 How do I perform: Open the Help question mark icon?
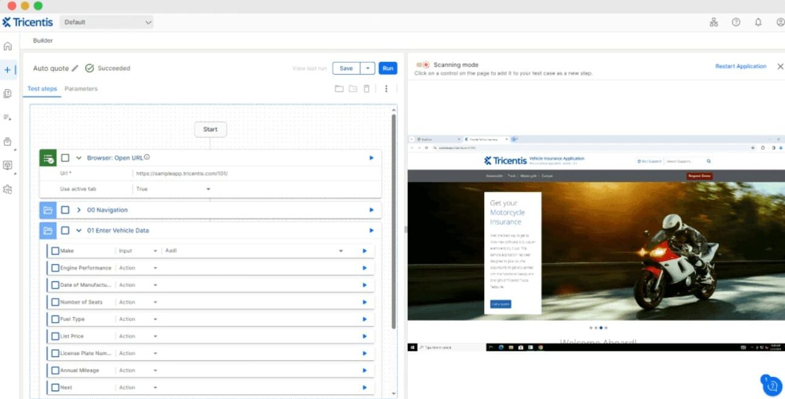point(736,22)
